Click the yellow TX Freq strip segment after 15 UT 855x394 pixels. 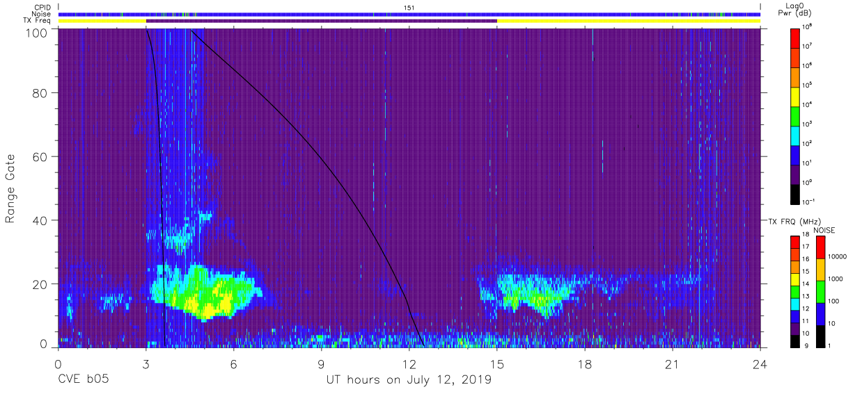click(x=629, y=21)
